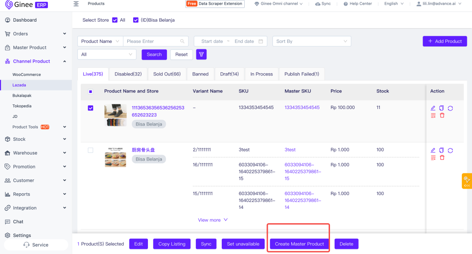This screenshot has height=254, width=472.
Task: Delete 厨房骨头盘 product with trash icon
Action: pos(442,157)
